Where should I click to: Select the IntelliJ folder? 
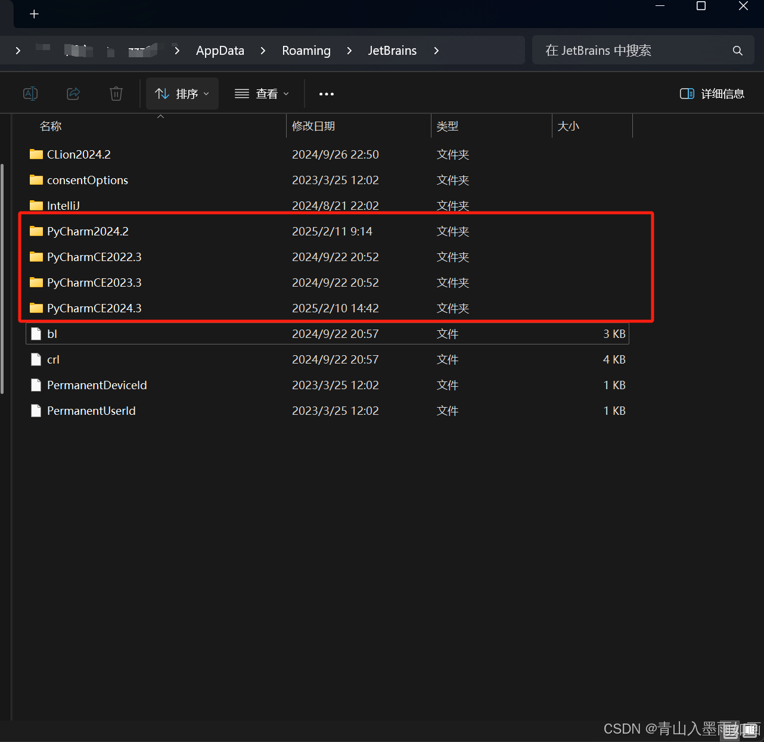click(327, 206)
